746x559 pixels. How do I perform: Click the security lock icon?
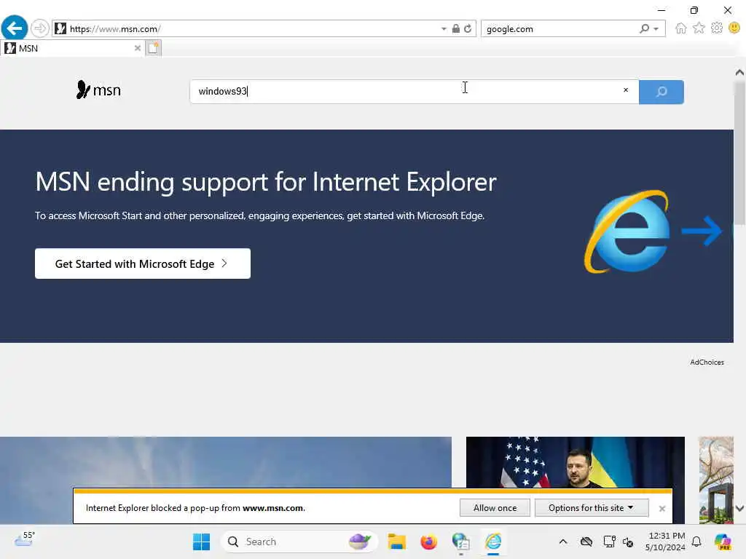(x=456, y=28)
